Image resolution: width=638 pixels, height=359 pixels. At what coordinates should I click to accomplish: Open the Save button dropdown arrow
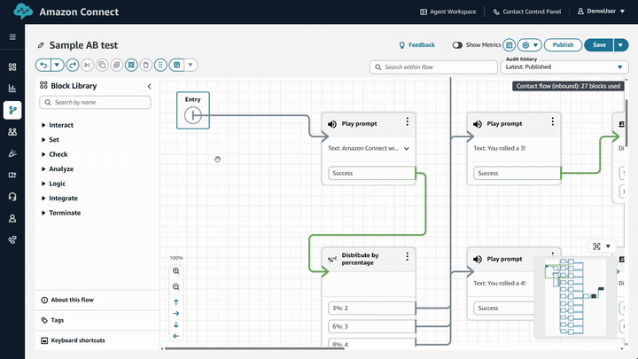click(620, 44)
